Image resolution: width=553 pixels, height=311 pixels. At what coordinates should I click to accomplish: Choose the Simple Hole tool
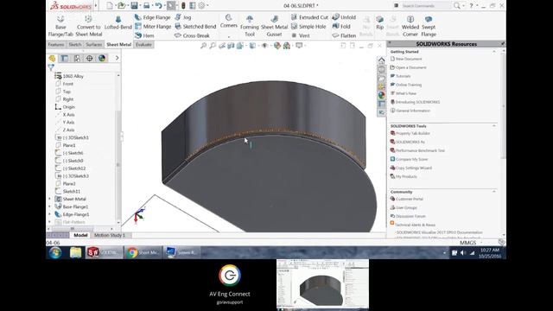click(308, 27)
